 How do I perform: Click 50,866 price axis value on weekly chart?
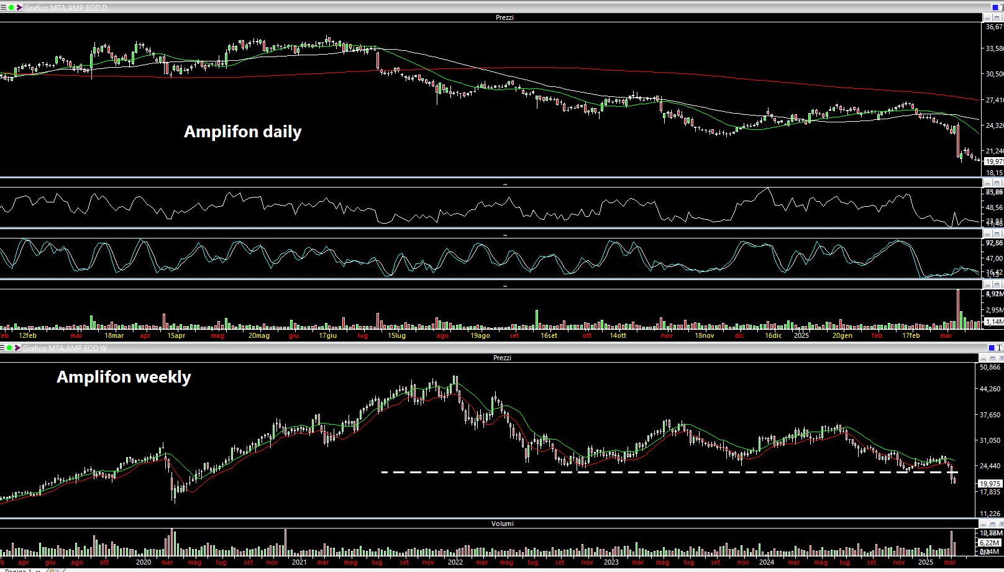990,367
